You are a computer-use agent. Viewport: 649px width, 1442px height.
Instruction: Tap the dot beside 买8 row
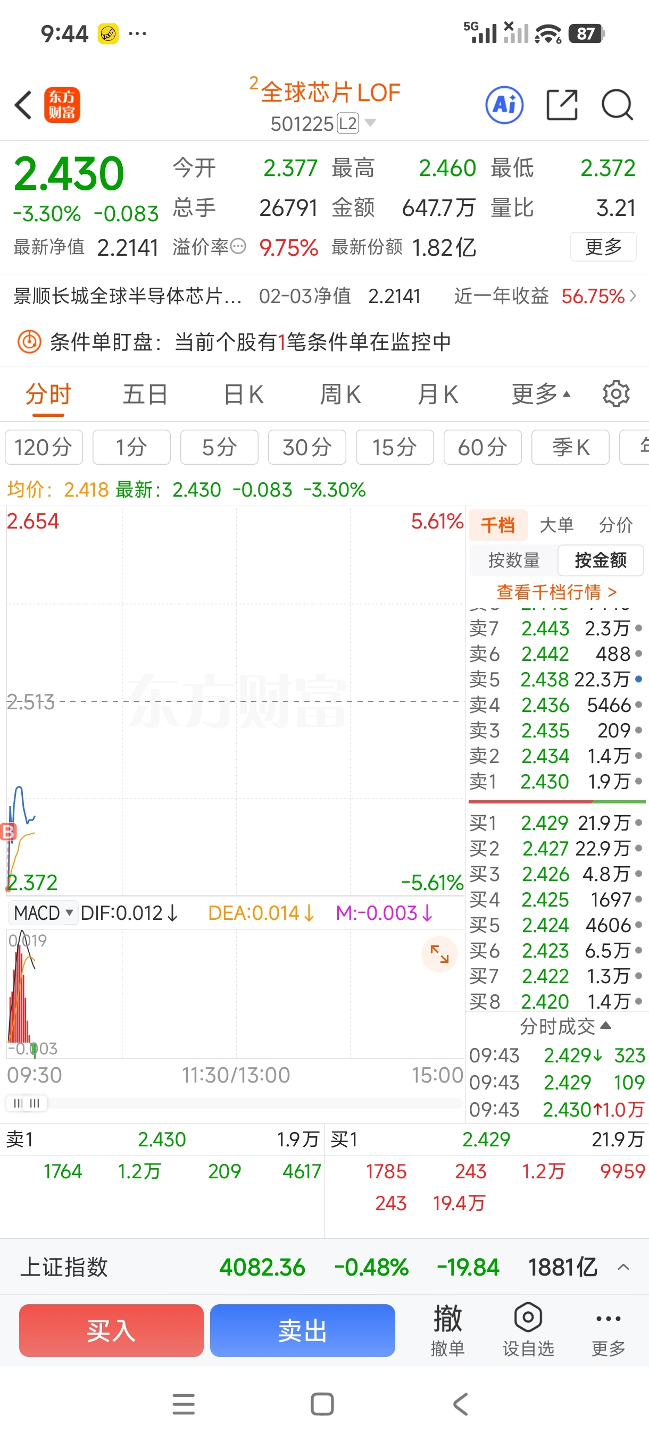pos(638,1001)
